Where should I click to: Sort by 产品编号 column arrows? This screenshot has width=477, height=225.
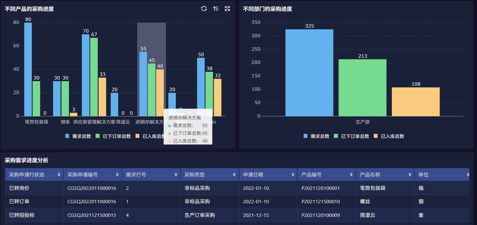point(351,175)
